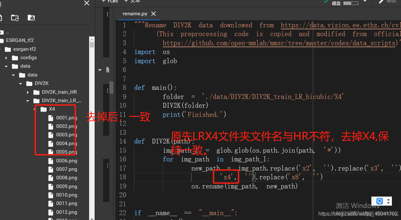
Task: Select the ESRGAN_tf2 folder name
Action: click(x=20, y=40)
